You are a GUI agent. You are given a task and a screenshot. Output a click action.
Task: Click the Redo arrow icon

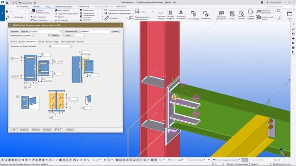click(17, 3)
